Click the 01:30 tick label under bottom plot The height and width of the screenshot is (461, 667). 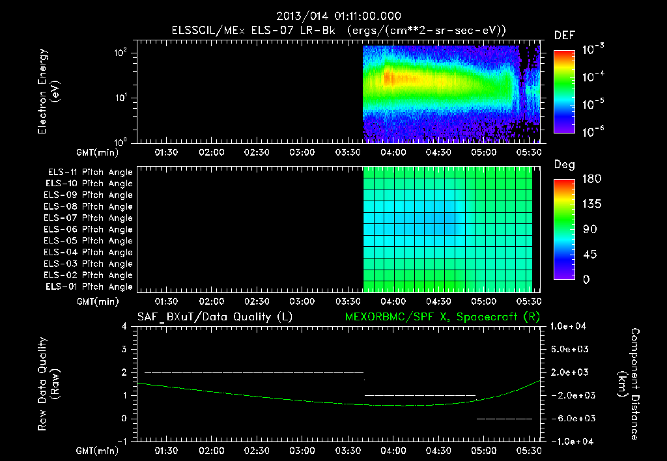tap(166, 451)
